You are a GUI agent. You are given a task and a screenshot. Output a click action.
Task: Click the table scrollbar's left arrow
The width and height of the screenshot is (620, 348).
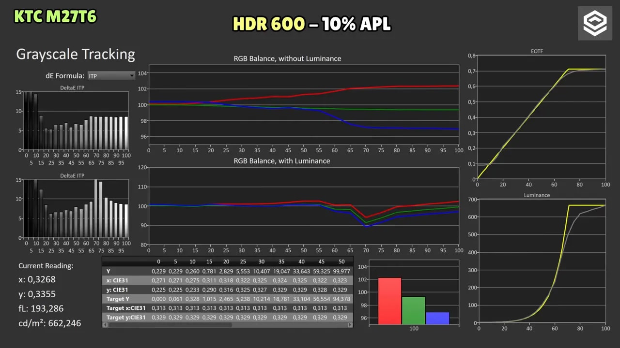(x=105, y=325)
